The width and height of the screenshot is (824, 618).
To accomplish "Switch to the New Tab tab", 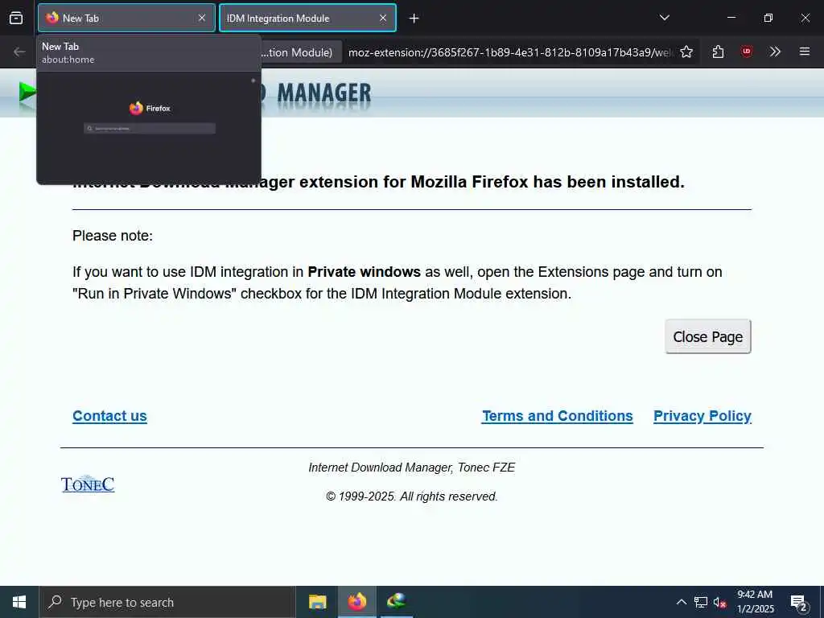I will pos(126,18).
